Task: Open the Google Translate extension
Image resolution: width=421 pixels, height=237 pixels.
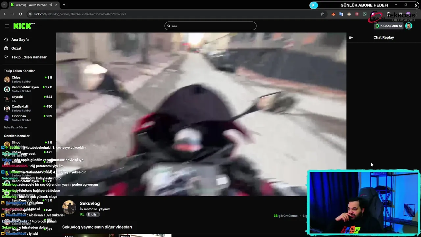Action: (341, 14)
